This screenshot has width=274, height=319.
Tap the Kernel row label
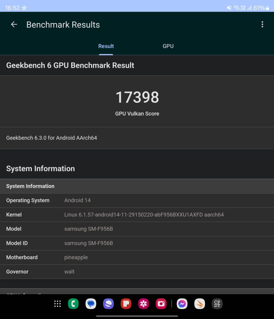(x=14, y=215)
